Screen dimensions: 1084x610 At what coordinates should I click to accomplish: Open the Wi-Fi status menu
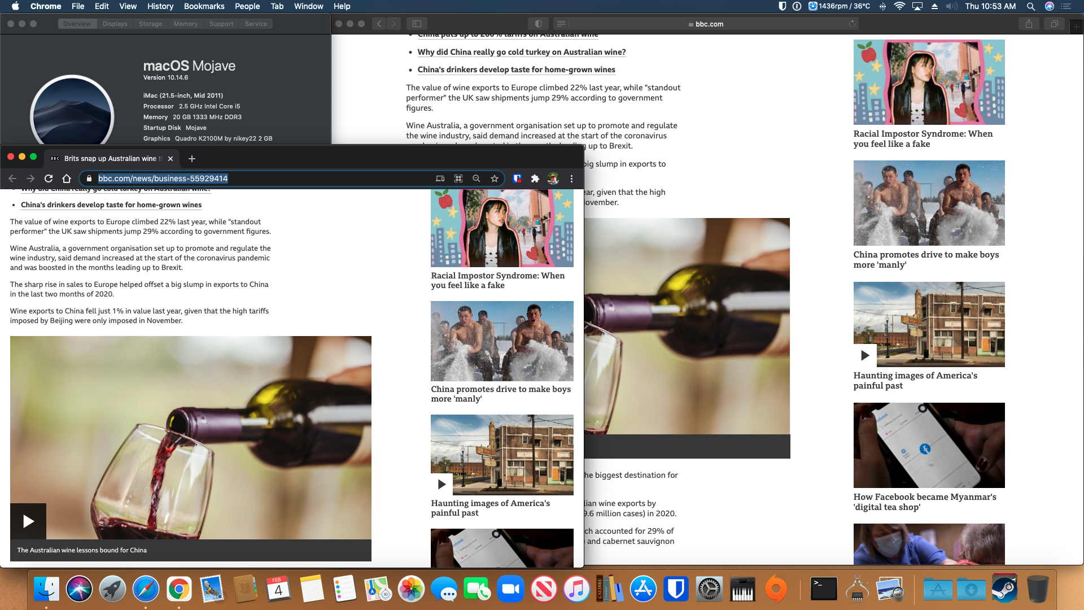click(900, 6)
